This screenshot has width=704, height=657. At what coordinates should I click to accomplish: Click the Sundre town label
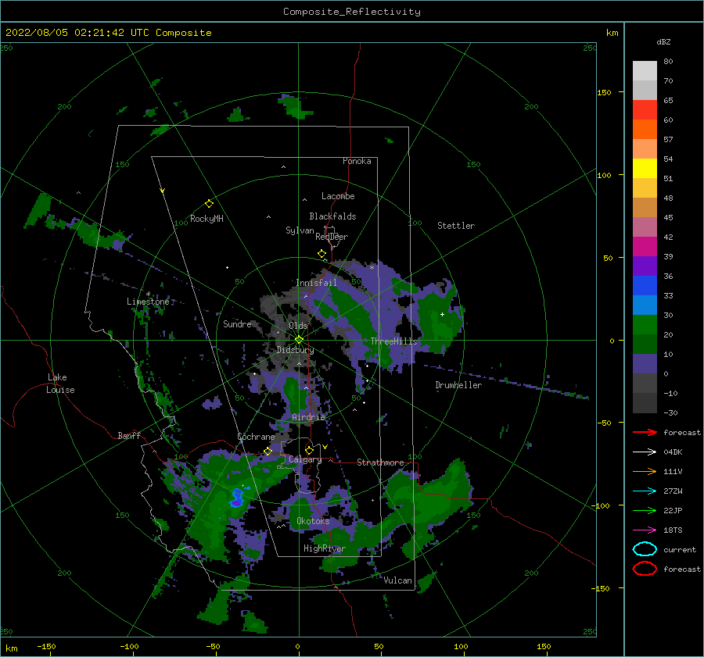(237, 323)
